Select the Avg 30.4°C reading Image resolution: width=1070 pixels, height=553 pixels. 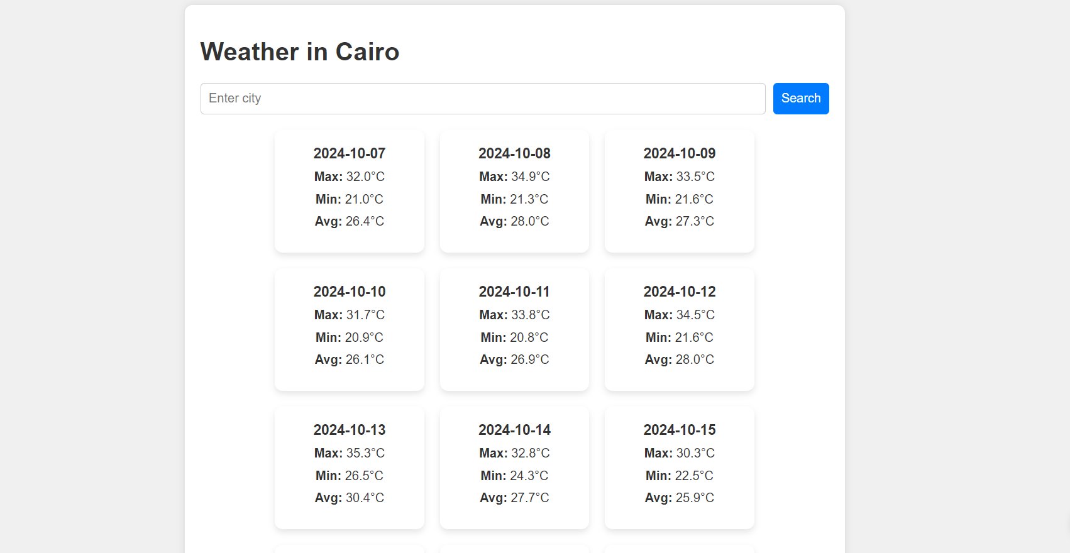(350, 498)
